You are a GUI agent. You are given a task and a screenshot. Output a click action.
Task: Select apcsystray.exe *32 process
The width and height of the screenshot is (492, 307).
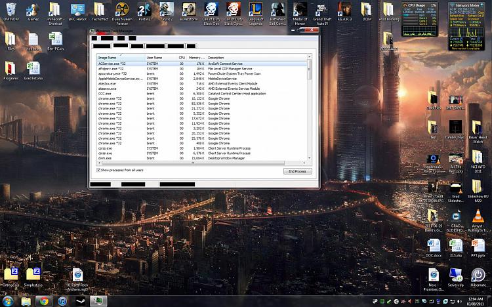pos(202,73)
